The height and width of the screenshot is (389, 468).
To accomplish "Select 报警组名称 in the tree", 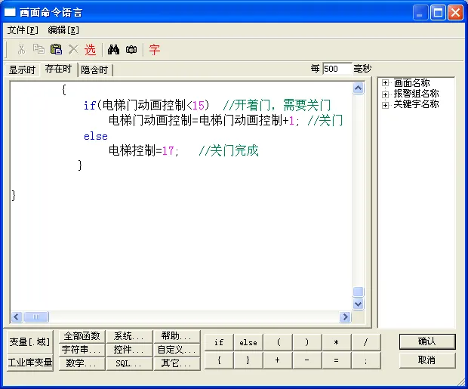I will (416, 94).
